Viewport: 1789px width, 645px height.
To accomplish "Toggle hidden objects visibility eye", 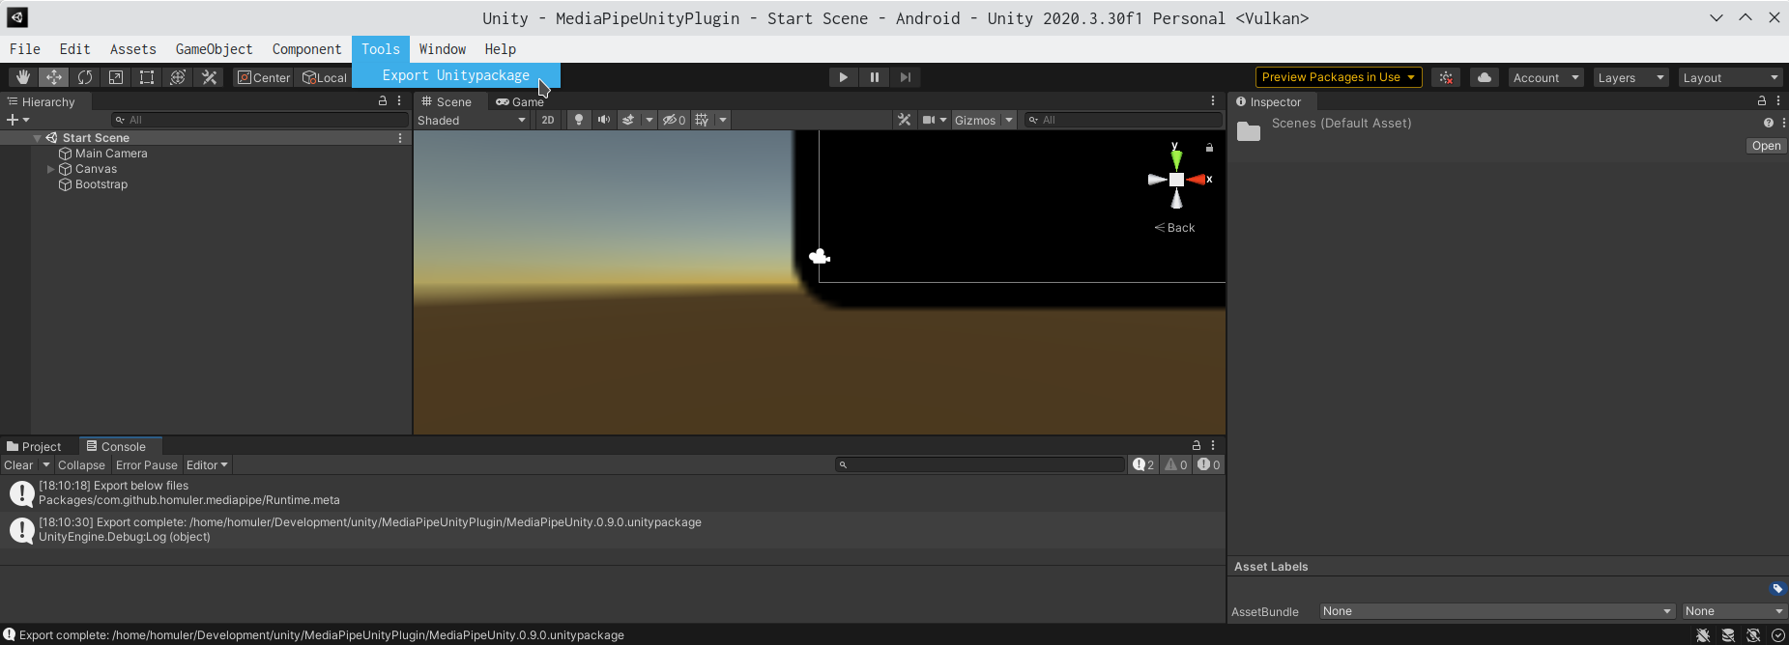I will pos(674,120).
